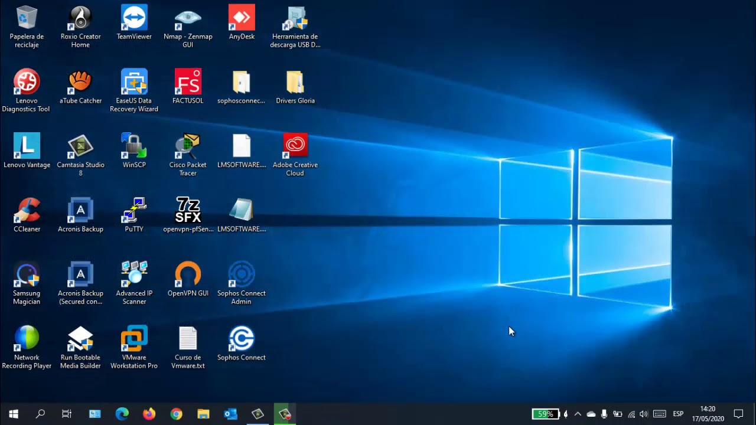Select the CCleaner desktop shortcut
The width and height of the screenshot is (756, 425).
[x=27, y=215]
